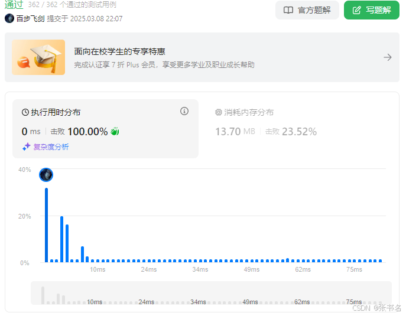Viewport: 406px width, 316px height.
Task: Click the 10ms label on the chart axis
Action: (x=98, y=269)
